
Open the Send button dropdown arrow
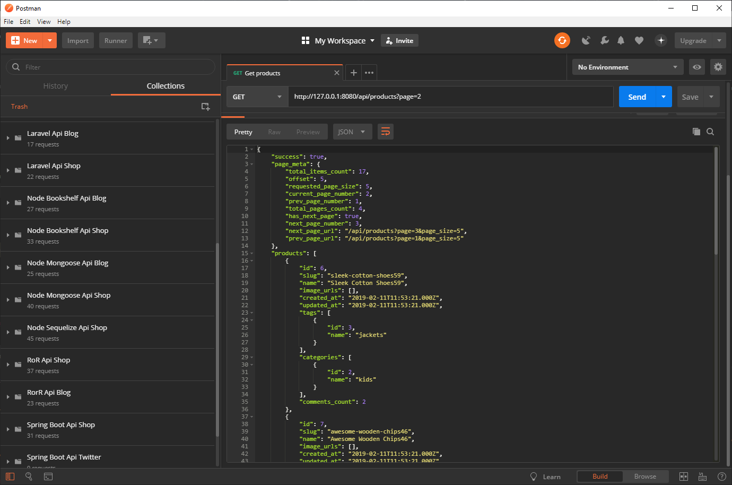pos(664,97)
